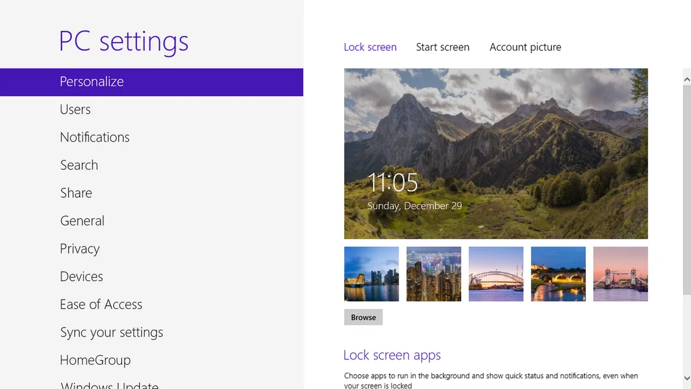The width and height of the screenshot is (691, 389).
Task: Click the Lock screen apps heading
Action: click(x=392, y=356)
